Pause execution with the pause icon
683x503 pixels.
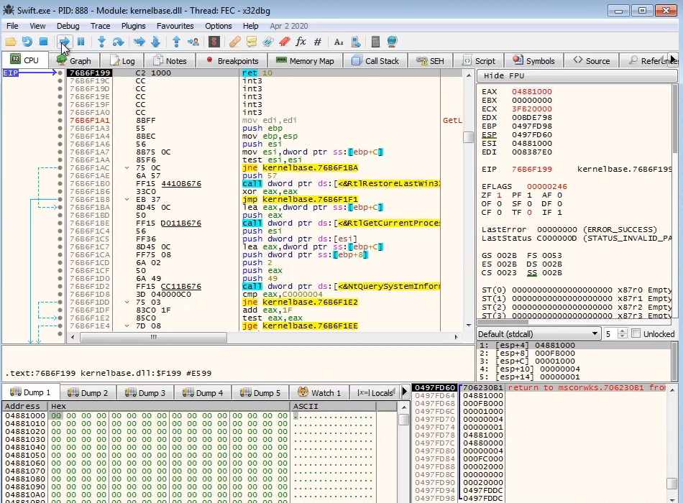click(x=81, y=42)
